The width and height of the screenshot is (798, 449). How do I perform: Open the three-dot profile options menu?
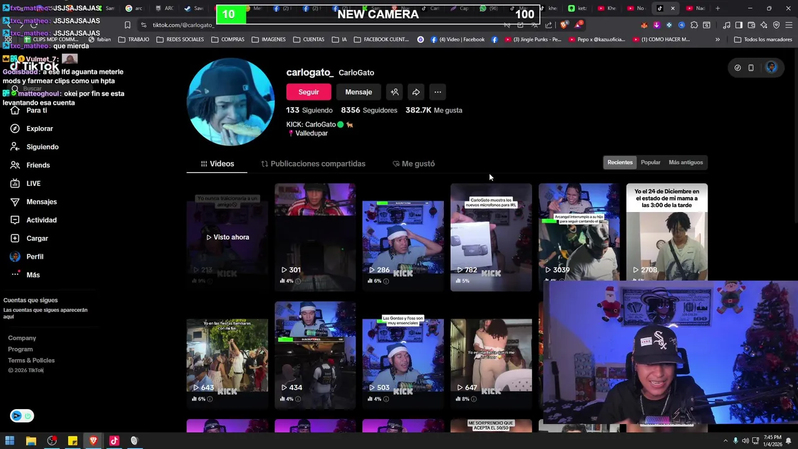point(438,92)
